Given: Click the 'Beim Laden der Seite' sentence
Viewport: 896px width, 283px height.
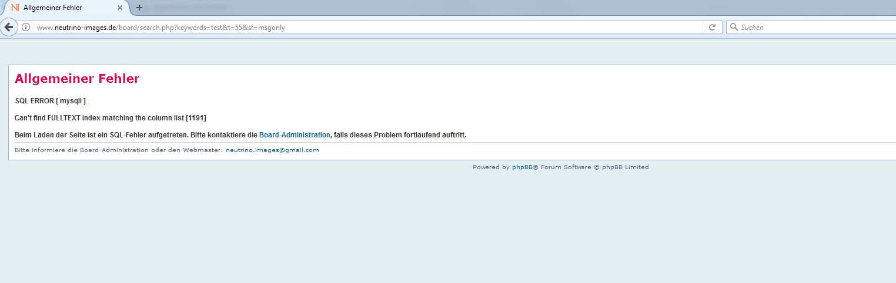Looking at the screenshot, I should click(135, 135).
